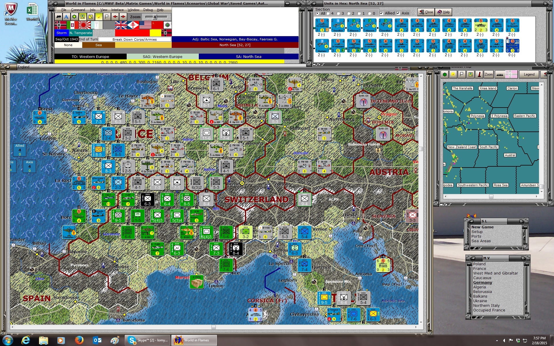
Task: Select the German flag icon
Action: click(x=60, y=25)
